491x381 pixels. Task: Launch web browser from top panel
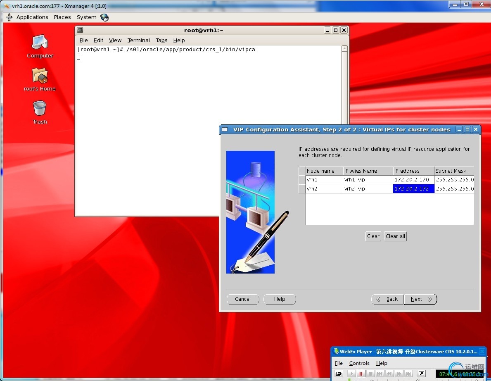click(x=104, y=17)
